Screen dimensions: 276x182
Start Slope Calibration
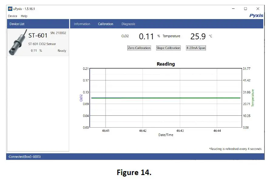(x=168, y=48)
